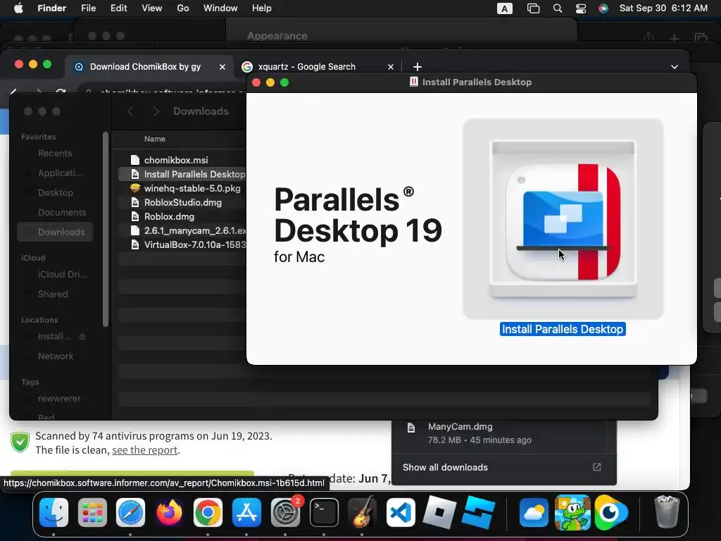This screenshot has width=721, height=541.
Task: Open the File menu
Action: (x=88, y=8)
